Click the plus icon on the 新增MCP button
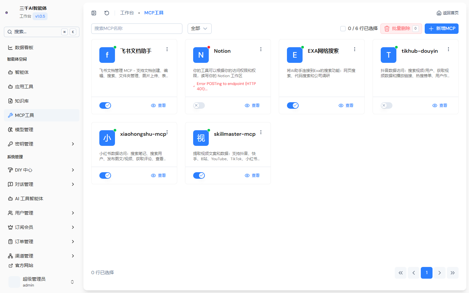This screenshot has width=469, height=293. coord(431,29)
